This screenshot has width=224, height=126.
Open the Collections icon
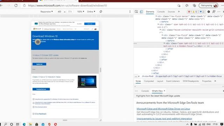pos(194,6)
